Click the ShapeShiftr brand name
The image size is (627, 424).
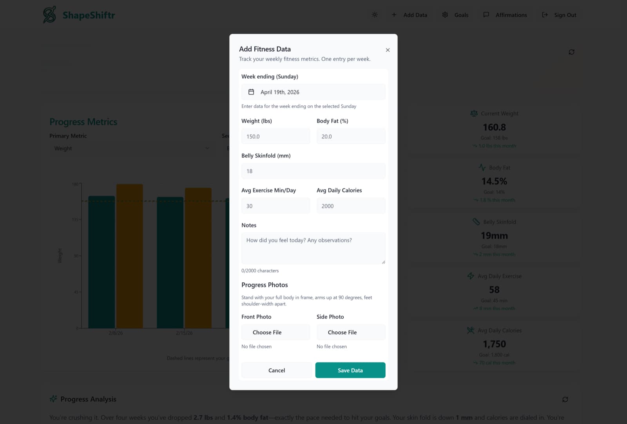[89, 15]
